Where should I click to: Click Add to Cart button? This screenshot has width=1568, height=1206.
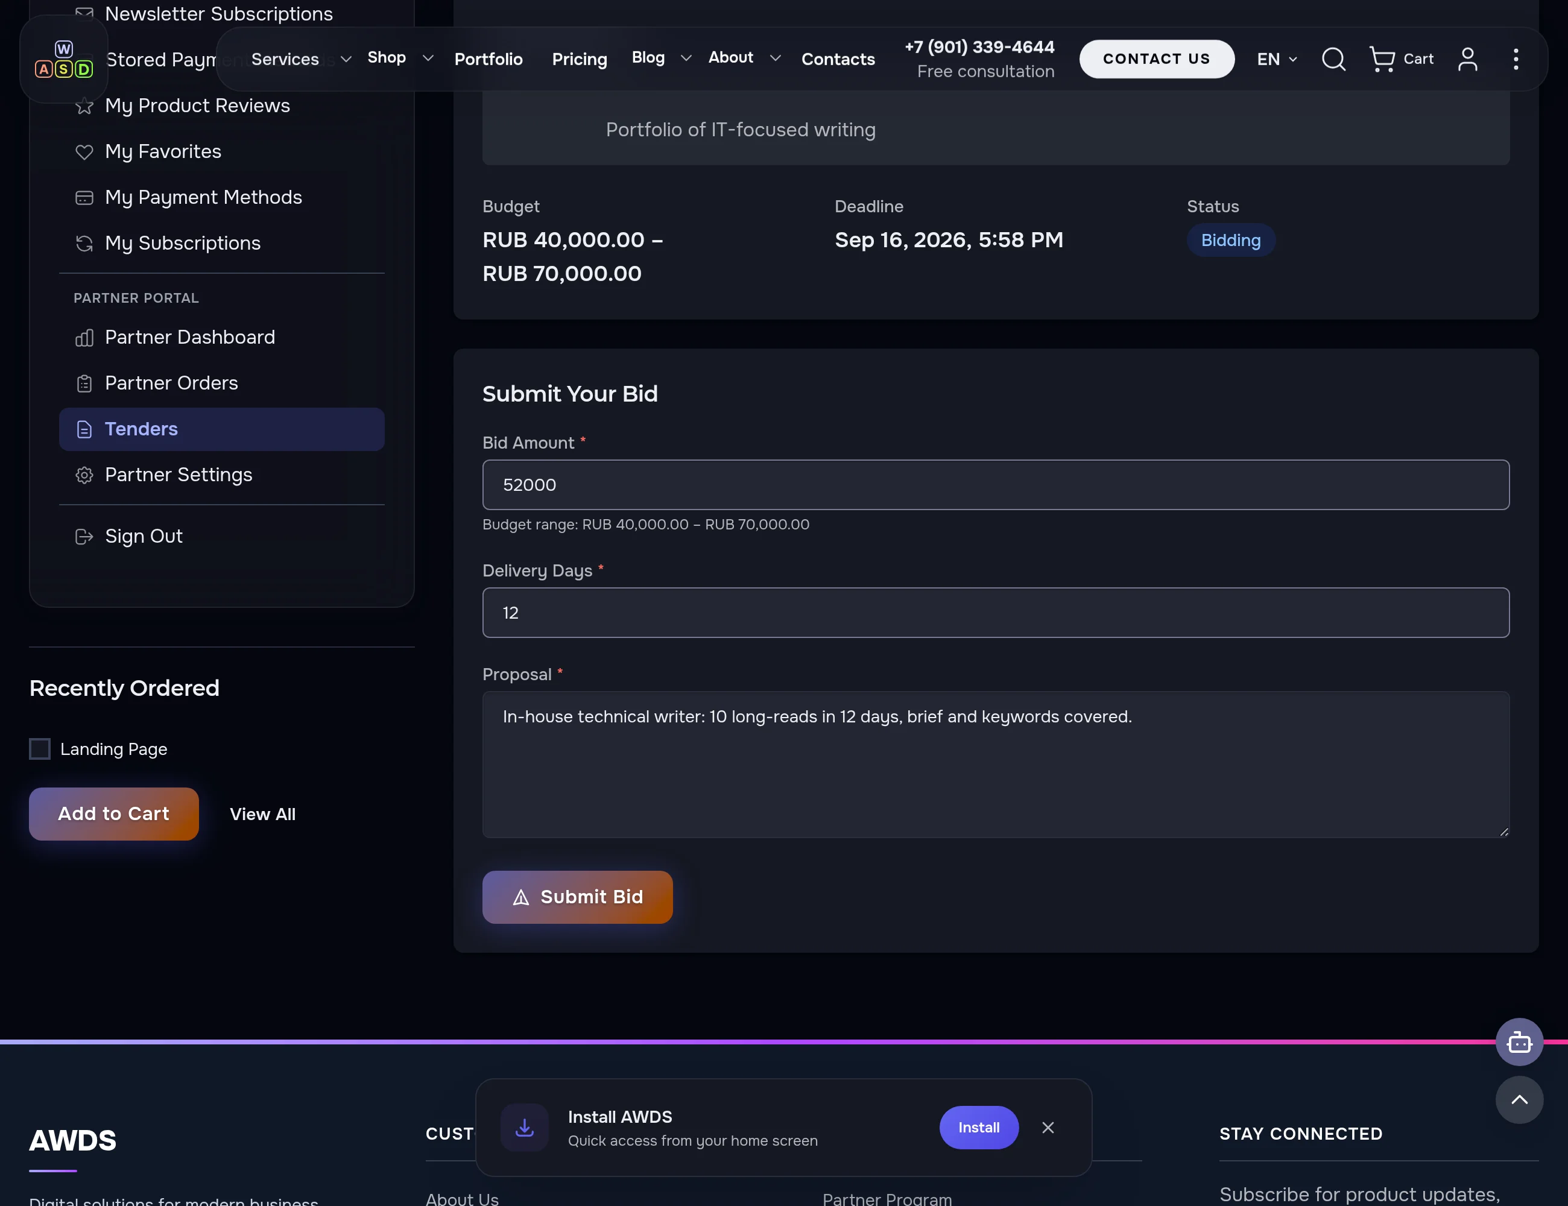(113, 814)
